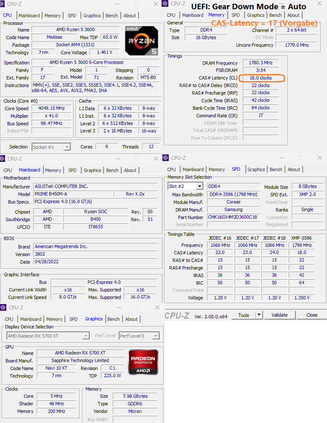Viewport: 327px width, 423px height.
Task: Click the CPU-Z title icon of the SPD slot window
Action: pyautogui.click(x=165, y=158)
